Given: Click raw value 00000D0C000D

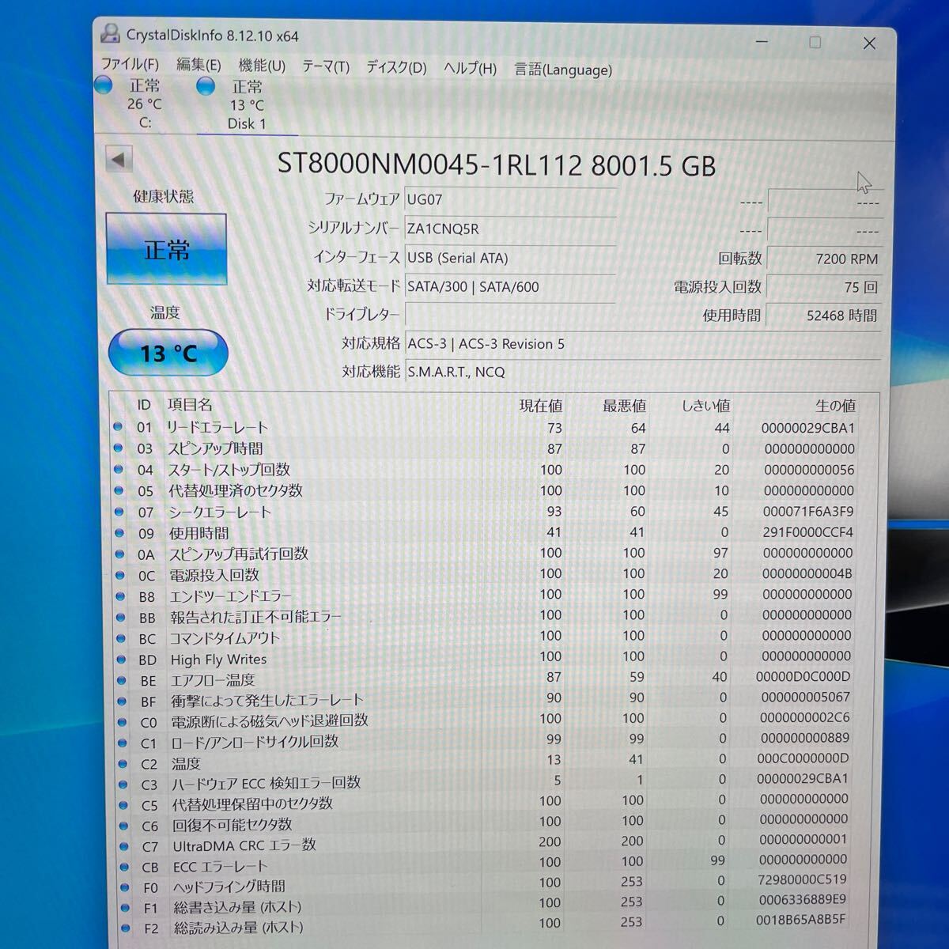Looking at the screenshot, I should (x=803, y=676).
